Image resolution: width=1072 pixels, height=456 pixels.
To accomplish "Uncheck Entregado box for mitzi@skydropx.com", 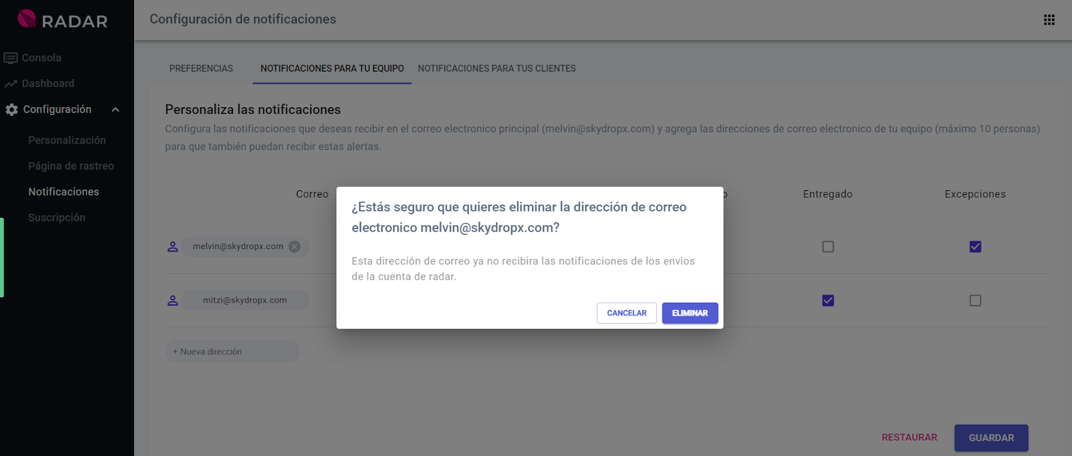I will point(828,301).
